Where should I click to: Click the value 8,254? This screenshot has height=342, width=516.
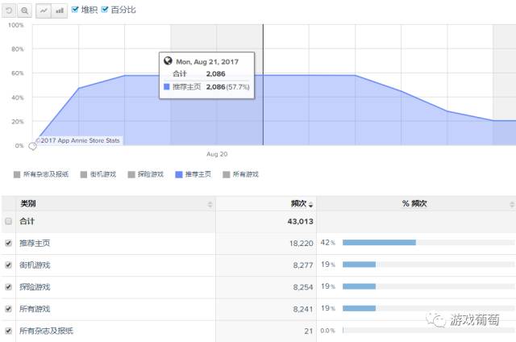coord(303,287)
